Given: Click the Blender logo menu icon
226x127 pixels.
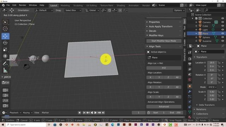Looking at the screenshot, I should click(3, 5).
